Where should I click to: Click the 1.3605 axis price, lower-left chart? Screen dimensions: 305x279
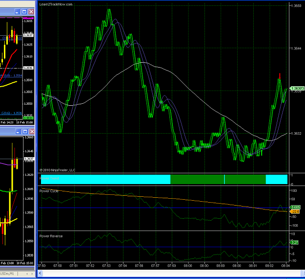[x=29, y=189]
